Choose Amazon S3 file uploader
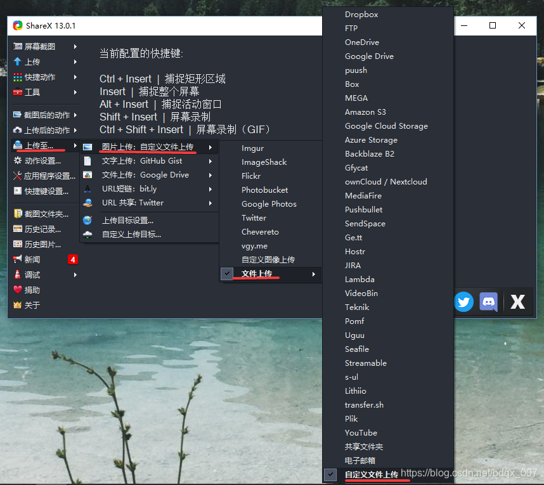Image resolution: width=544 pixels, height=485 pixels. (x=365, y=112)
